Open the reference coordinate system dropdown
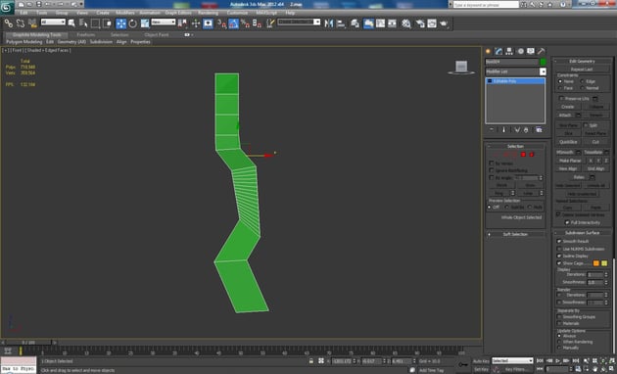 pos(163,23)
